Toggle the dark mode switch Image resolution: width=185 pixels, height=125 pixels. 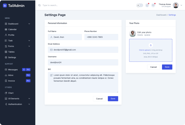tap(140, 5)
